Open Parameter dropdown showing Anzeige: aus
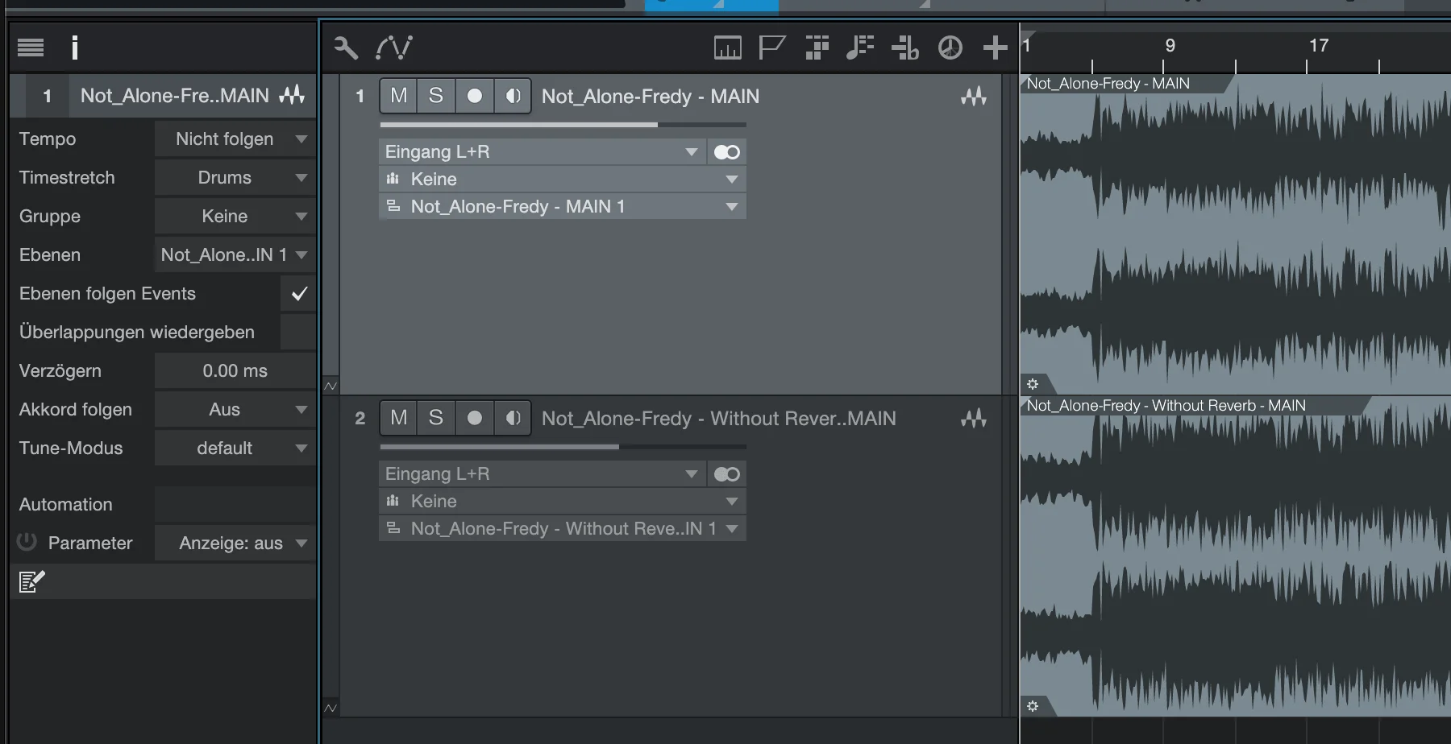Viewport: 1451px width, 744px height. click(x=235, y=544)
